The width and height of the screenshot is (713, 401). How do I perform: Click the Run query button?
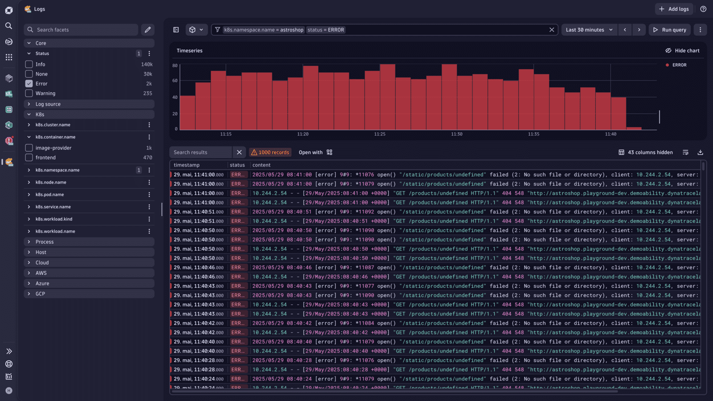click(x=670, y=29)
